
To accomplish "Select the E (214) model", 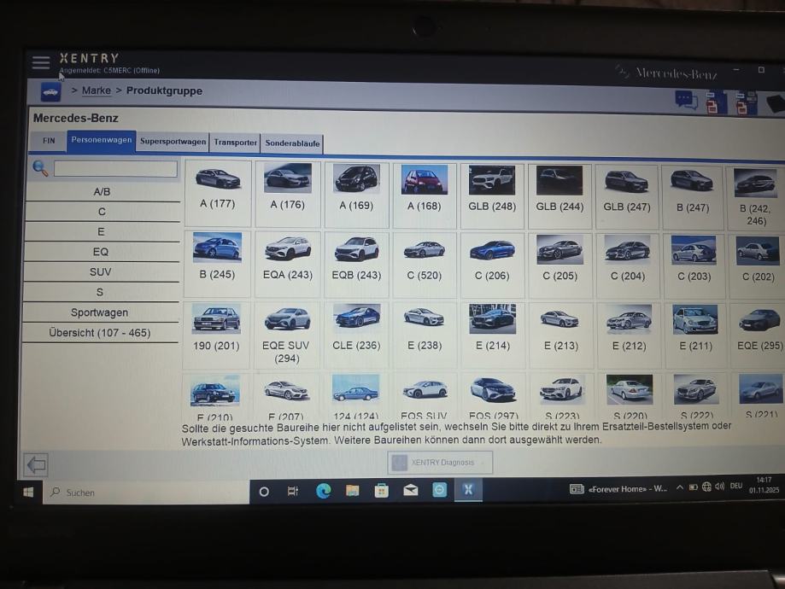I will click(493, 335).
